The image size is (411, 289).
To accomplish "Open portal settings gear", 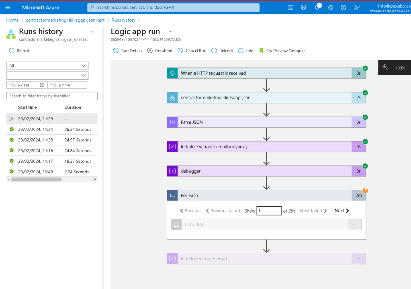I will click(x=330, y=7).
